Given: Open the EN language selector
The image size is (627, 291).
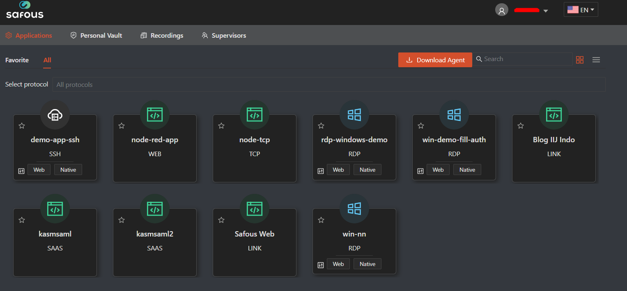Looking at the screenshot, I should 581,10.
